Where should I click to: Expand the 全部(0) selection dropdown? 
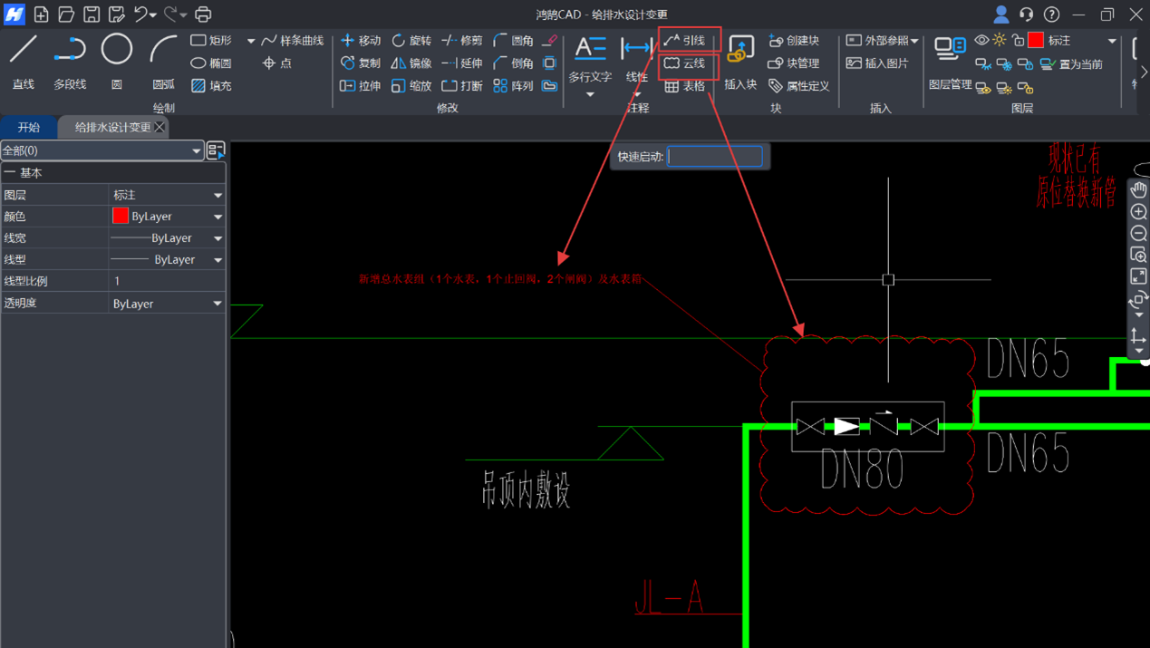coord(101,150)
